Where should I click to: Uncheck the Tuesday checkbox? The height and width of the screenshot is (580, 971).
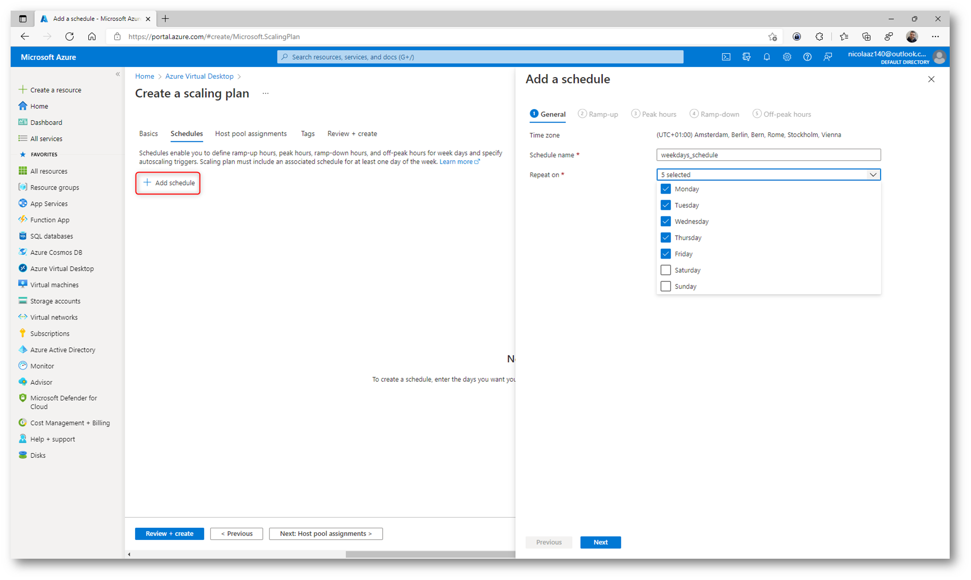tap(665, 205)
